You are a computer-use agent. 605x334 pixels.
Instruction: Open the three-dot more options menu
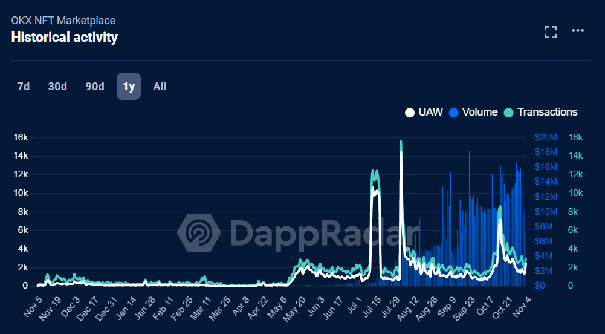(578, 31)
